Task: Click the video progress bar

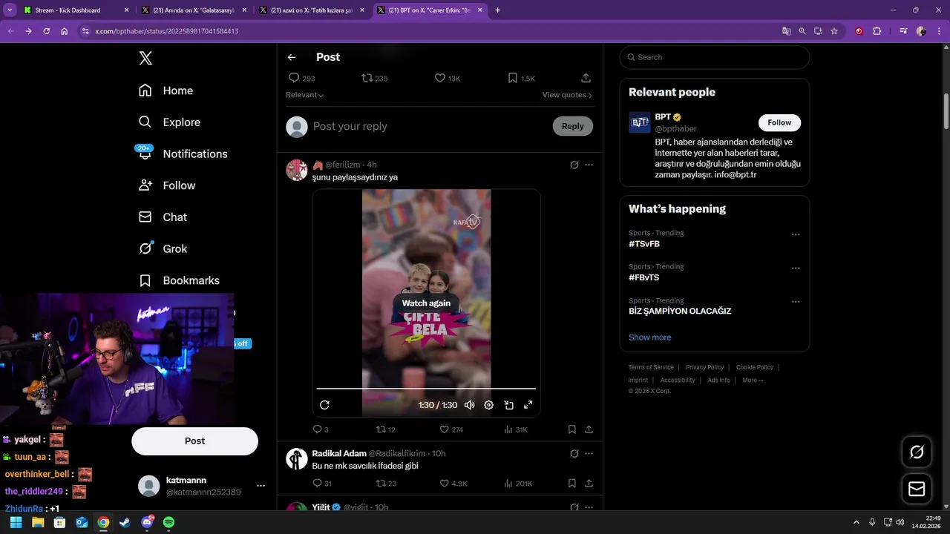Action: (x=426, y=389)
